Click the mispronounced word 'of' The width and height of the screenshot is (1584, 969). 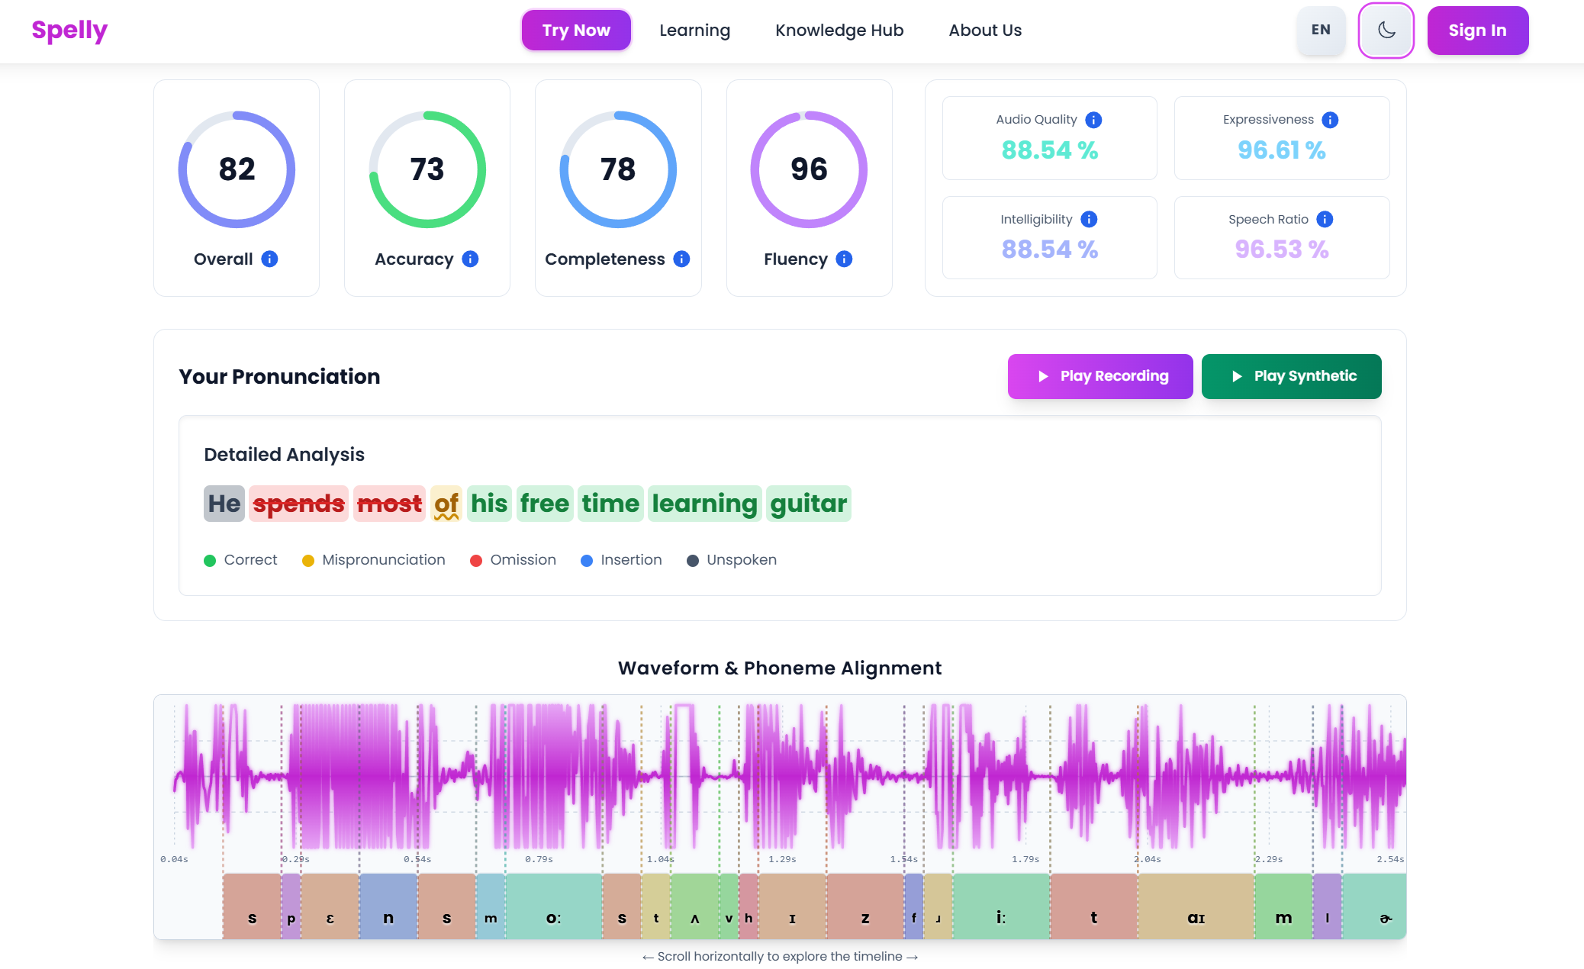tap(446, 504)
